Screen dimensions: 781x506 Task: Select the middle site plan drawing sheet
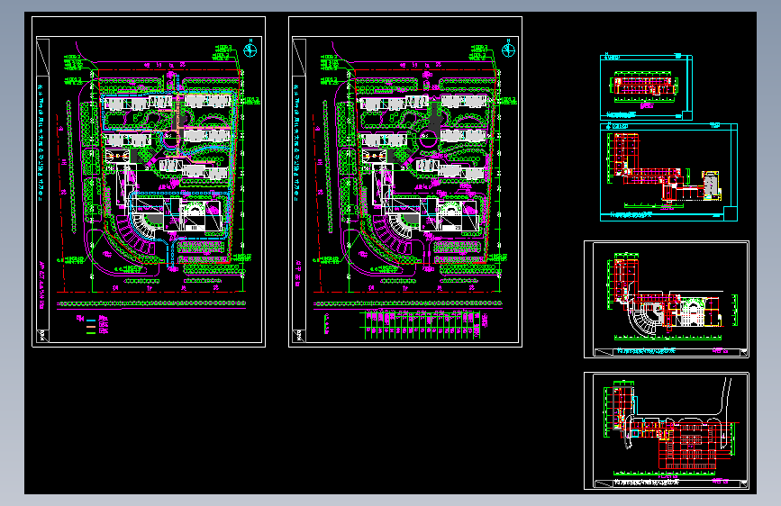coord(405,182)
